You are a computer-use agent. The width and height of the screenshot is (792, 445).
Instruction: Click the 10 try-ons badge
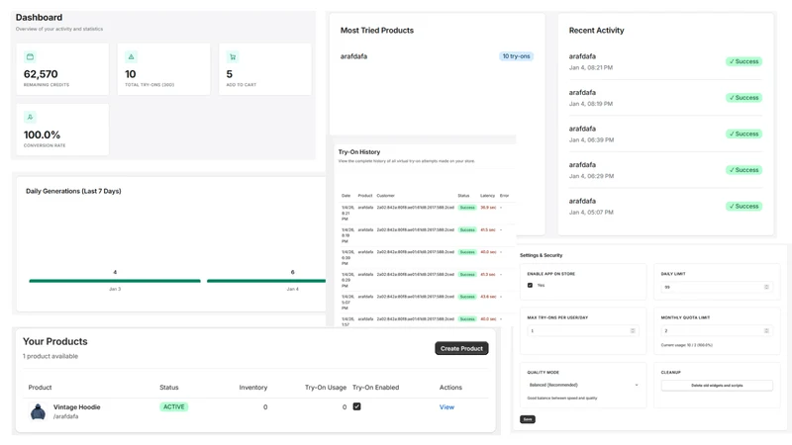[516, 56]
